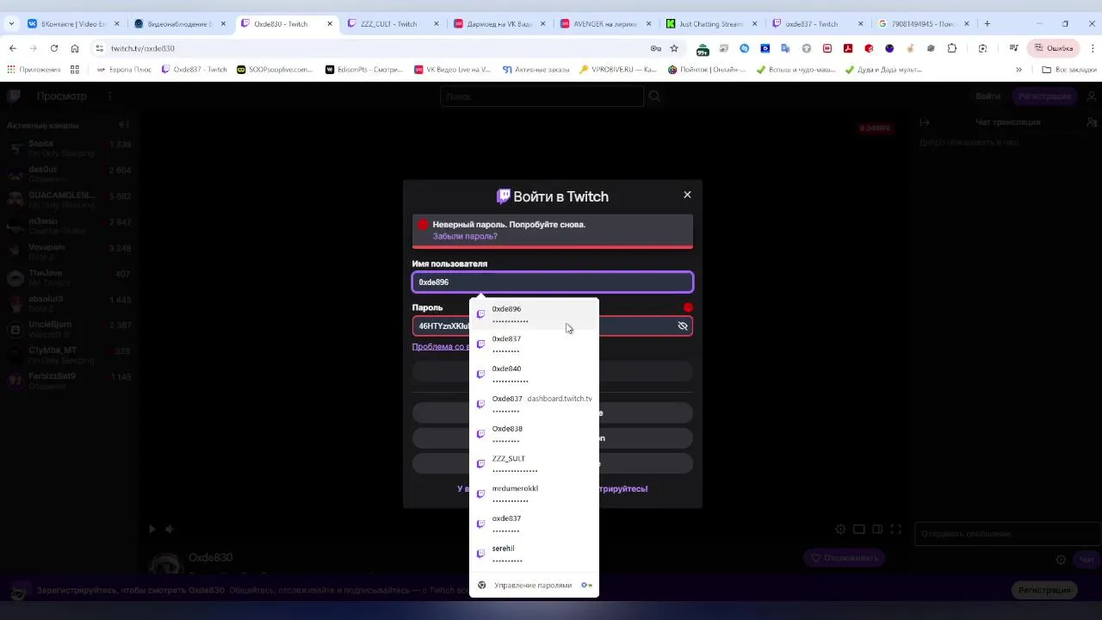This screenshot has height=620, width=1102.
Task: Open the Extensions puzzle icon
Action: tap(951, 48)
